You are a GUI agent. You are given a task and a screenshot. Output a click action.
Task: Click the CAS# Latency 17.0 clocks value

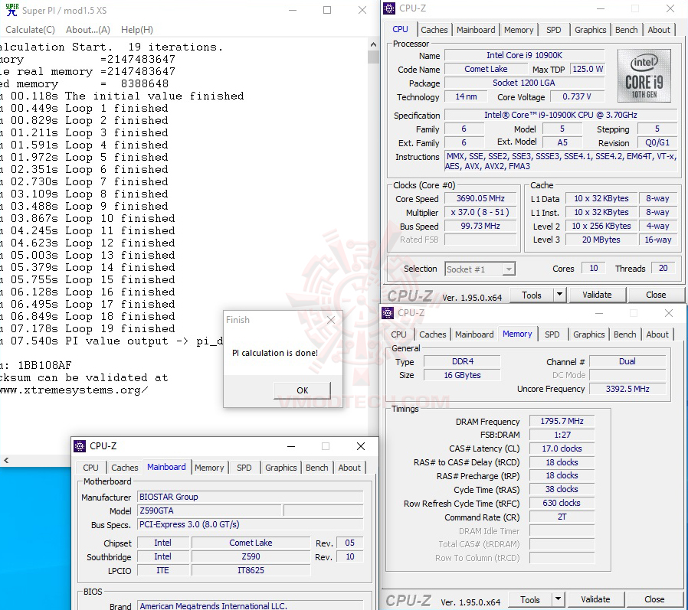point(562,449)
